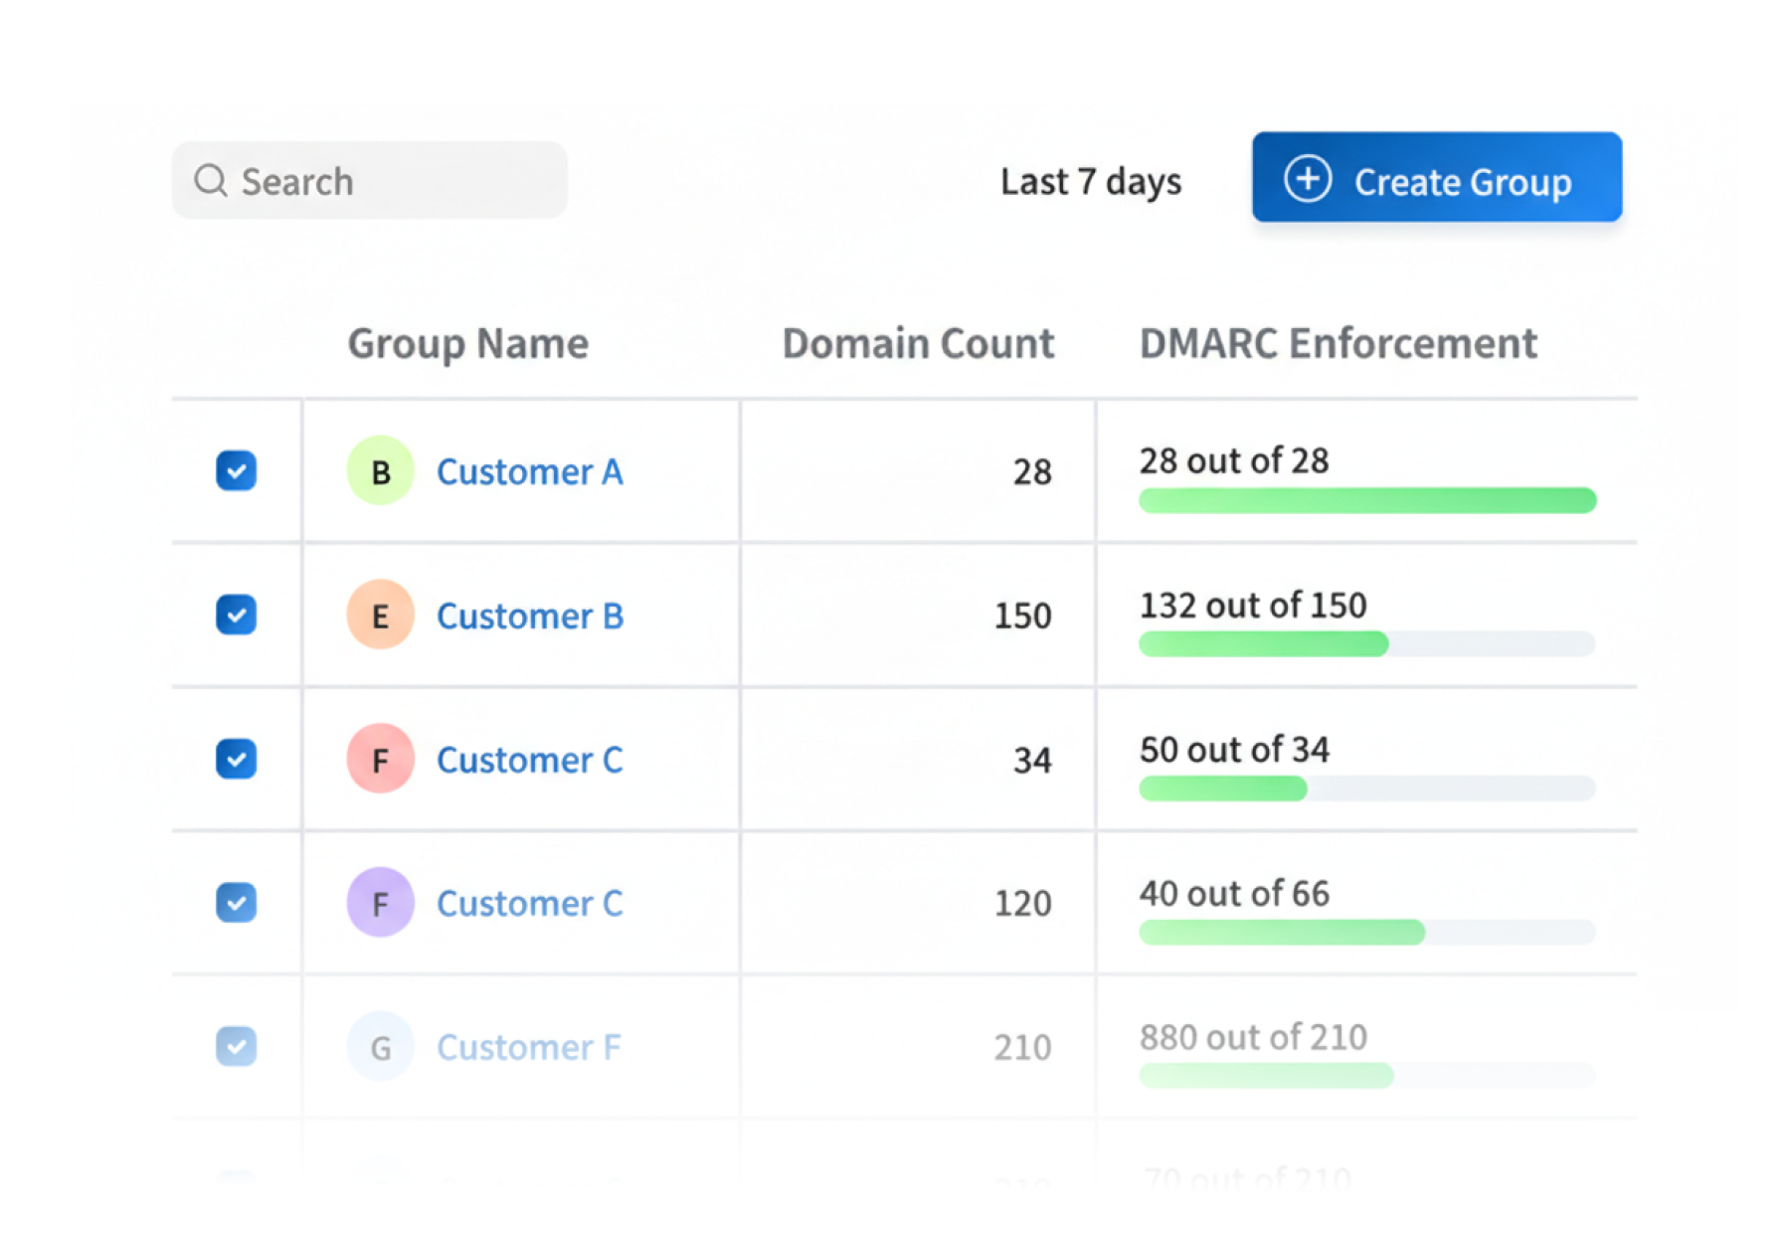Toggle the Customer F row checkbox
The image size is (1790, 1233).
pyautogui.click(x=237, y=1046)
